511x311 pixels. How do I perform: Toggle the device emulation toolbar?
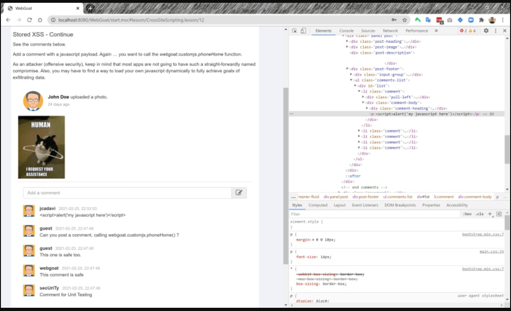(303, 30)
